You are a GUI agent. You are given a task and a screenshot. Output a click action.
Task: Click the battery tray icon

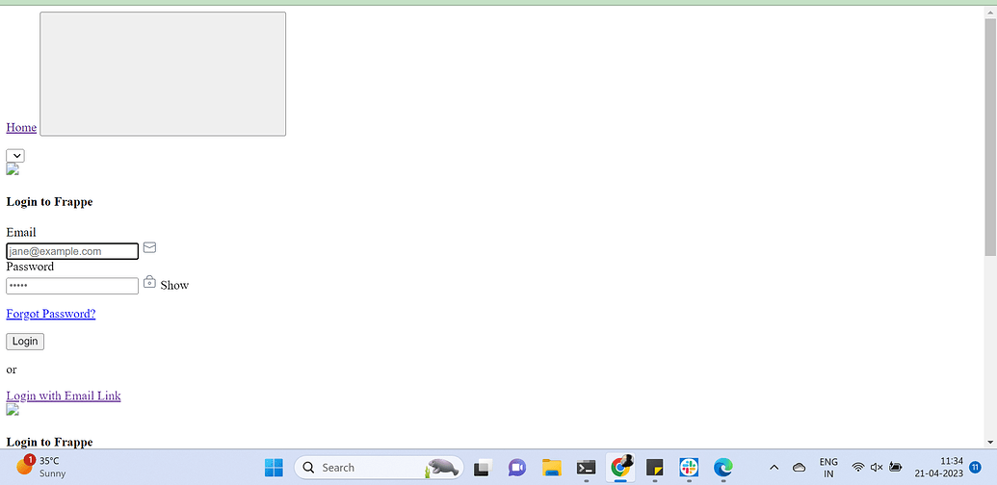click(895, 468)
